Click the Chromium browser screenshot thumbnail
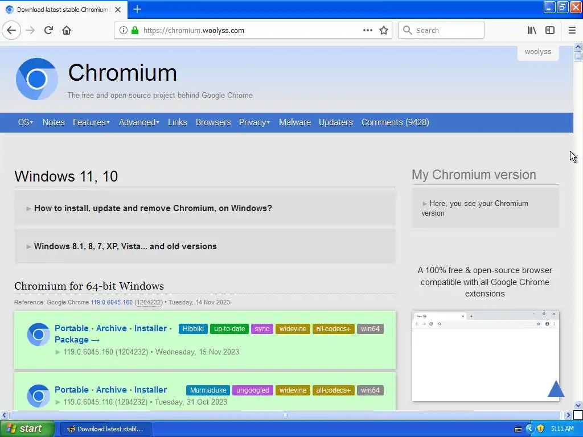 tap(485, 356)
